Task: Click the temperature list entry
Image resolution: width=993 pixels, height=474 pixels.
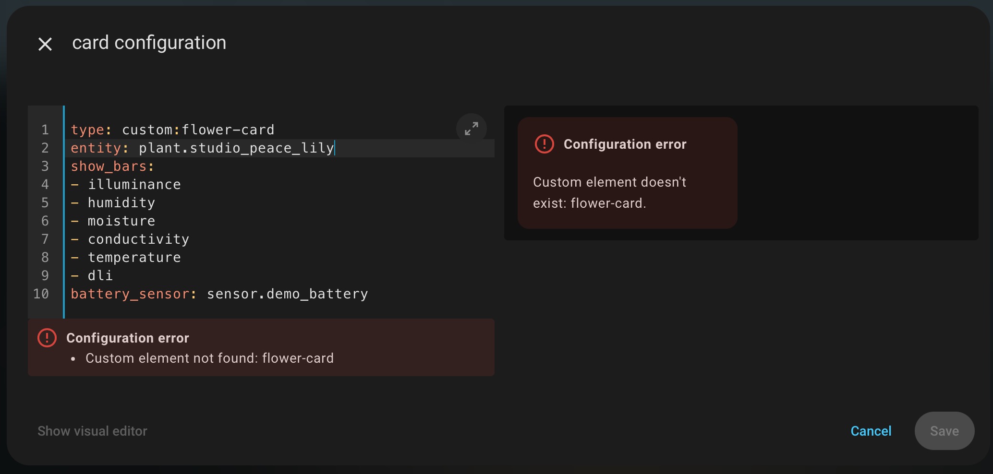Action: coord(134,258)
